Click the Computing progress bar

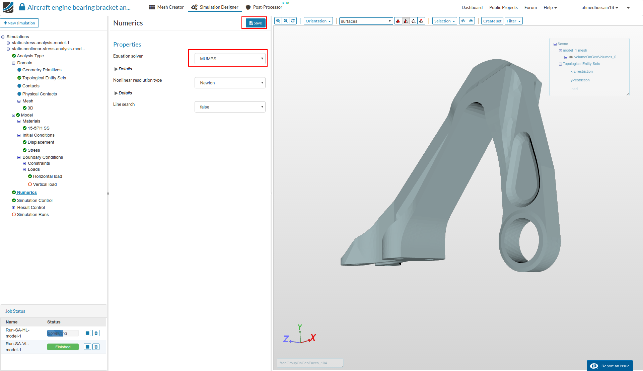[63, 333]
